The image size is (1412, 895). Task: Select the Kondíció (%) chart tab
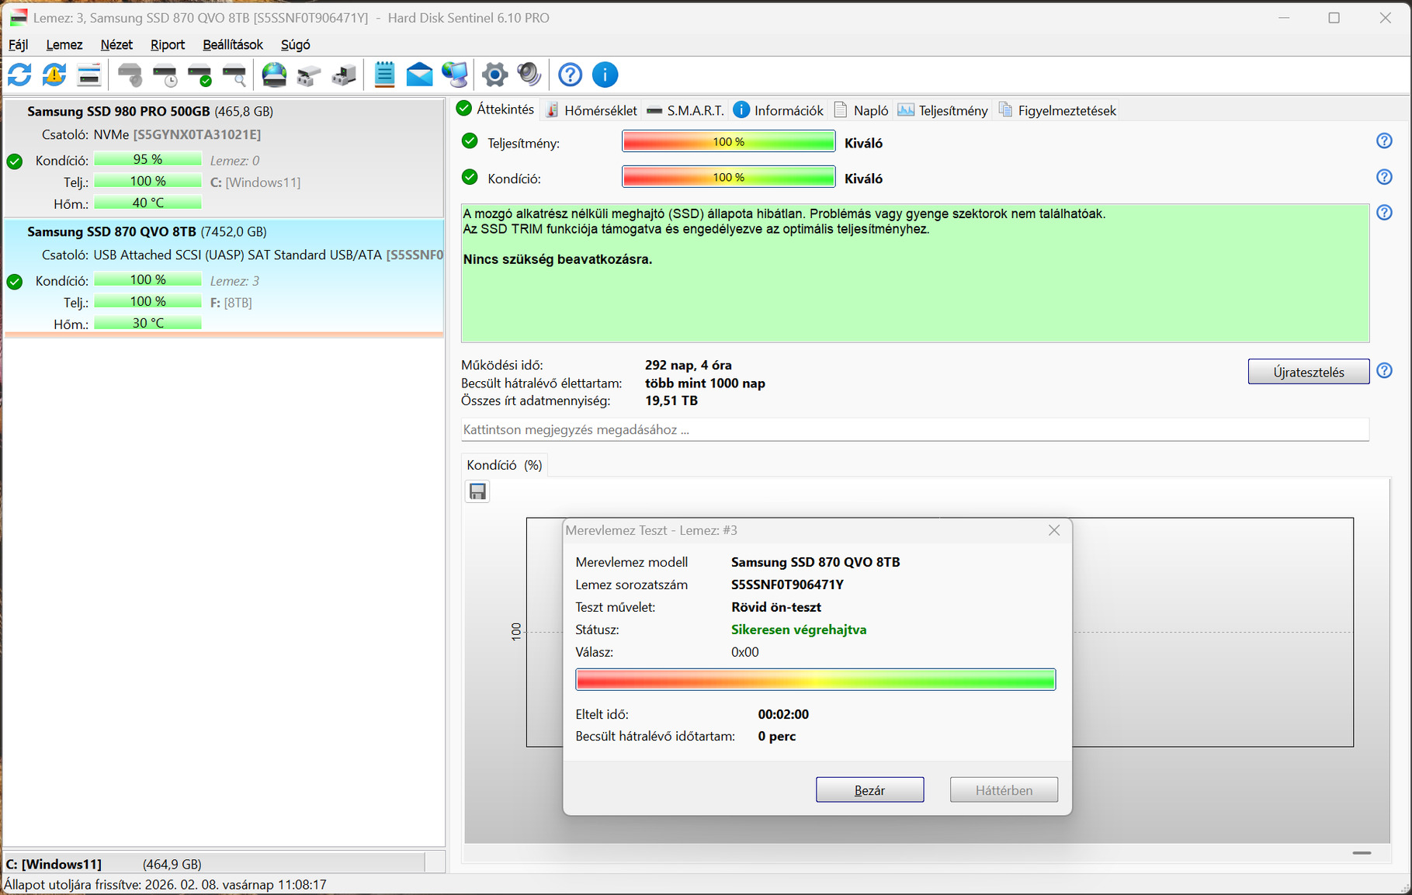pyautogui.click(x=505, y=465)
